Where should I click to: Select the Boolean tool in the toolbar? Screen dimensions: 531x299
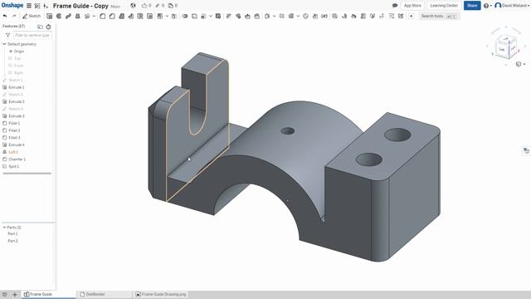185,16
